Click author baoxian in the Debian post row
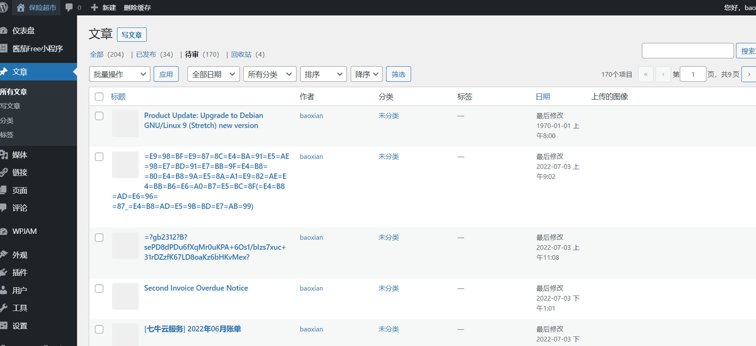Screen dimensions: 756x346 pos(311,116)
